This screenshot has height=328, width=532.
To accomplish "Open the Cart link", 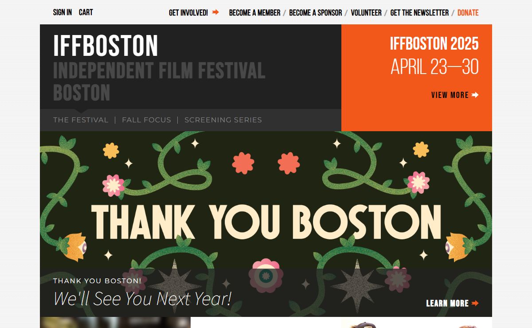I will pos(86,12).
